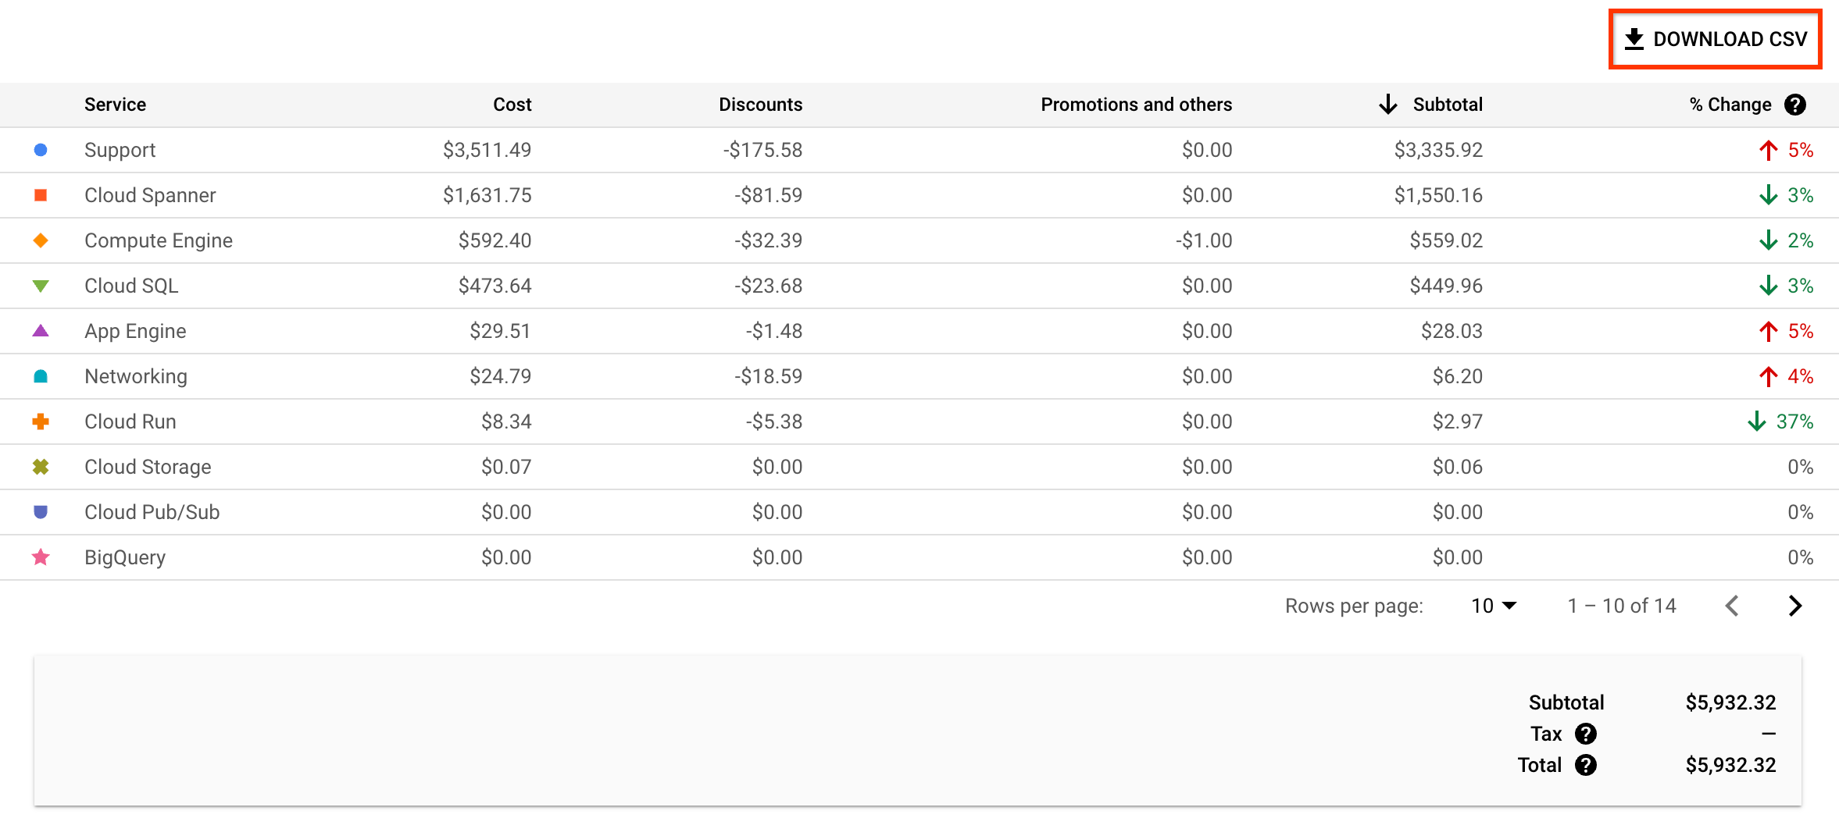Click the $0.07 cost value

tap(506, 467)
